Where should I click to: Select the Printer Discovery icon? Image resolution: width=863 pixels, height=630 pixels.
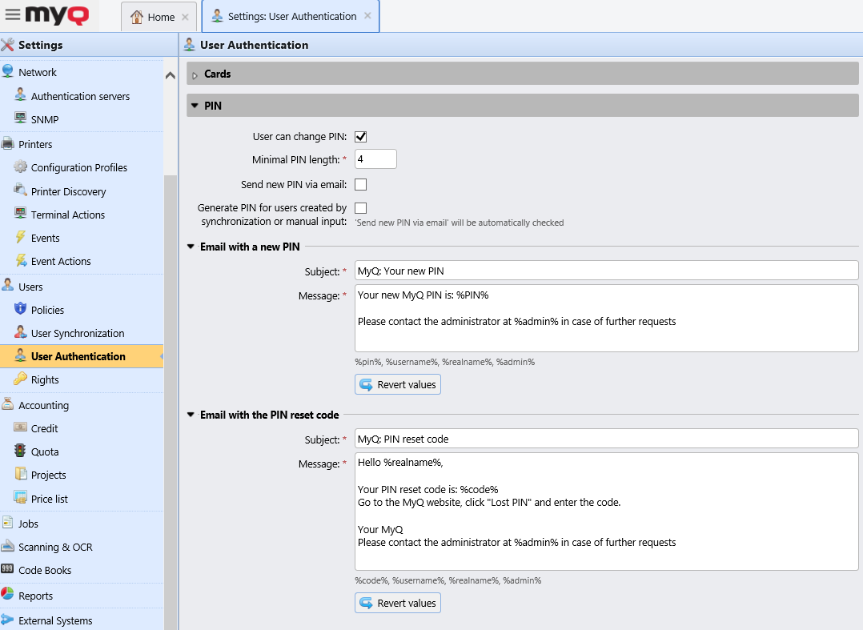point(18,191)
